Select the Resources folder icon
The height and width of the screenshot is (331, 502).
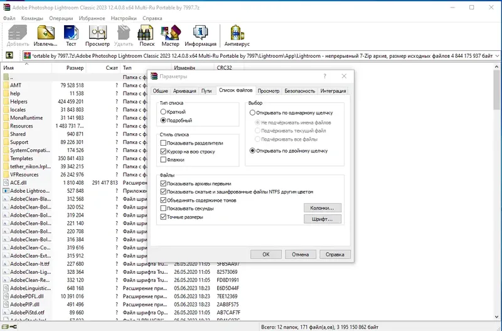pyautogui.click(x=6, y=126)
